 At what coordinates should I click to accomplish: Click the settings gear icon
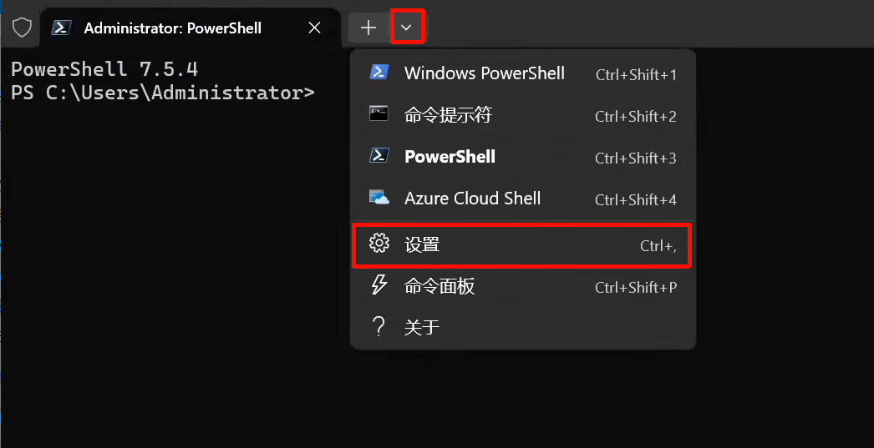coord(379,244)
